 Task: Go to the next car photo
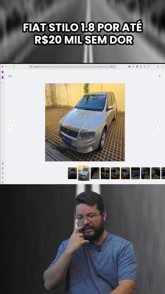160,127
